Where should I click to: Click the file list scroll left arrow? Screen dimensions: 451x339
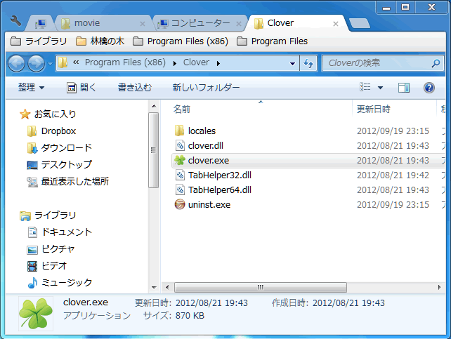click(x=168, y=287)
